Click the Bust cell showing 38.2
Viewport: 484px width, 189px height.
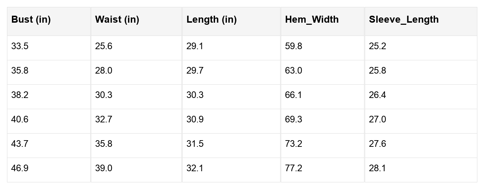coord(20,95)
